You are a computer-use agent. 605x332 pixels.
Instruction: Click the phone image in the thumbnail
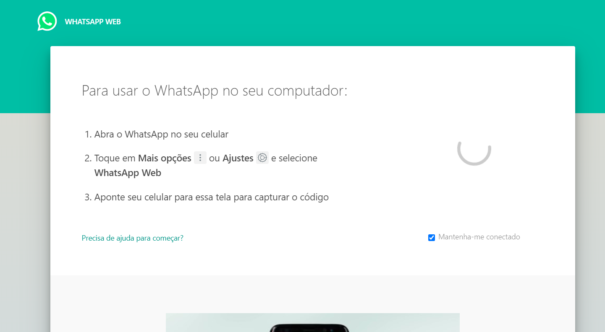309,327
